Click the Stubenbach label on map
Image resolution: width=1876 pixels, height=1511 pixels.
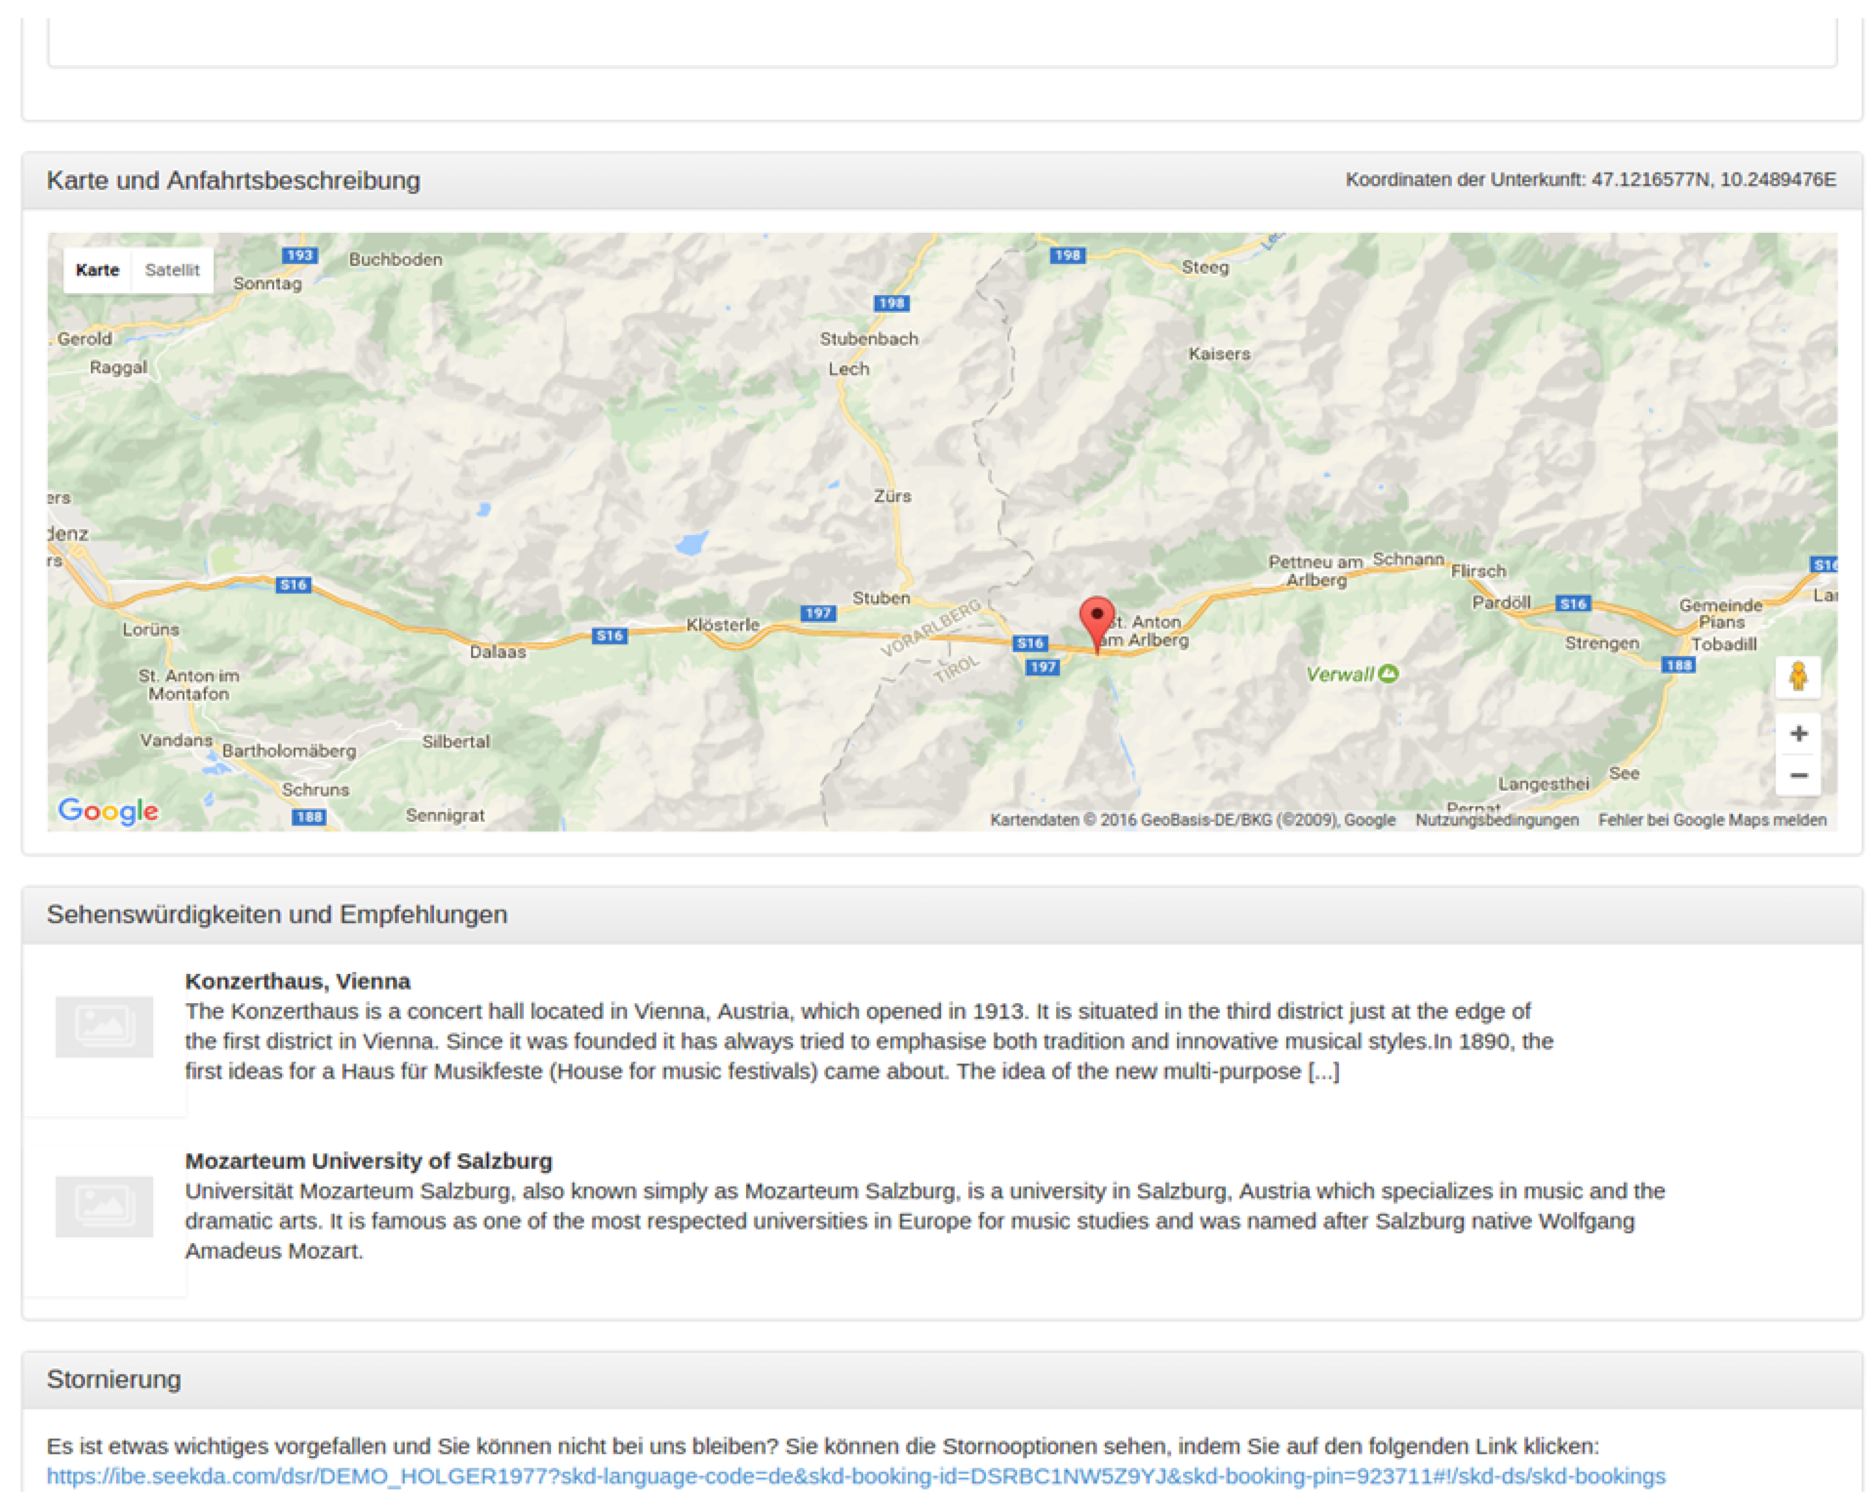point(869,339)
